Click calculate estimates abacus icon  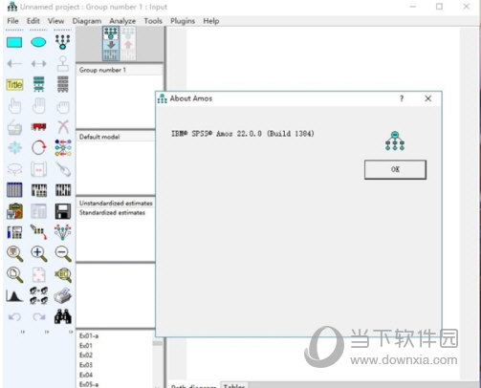tap(63, 190)
